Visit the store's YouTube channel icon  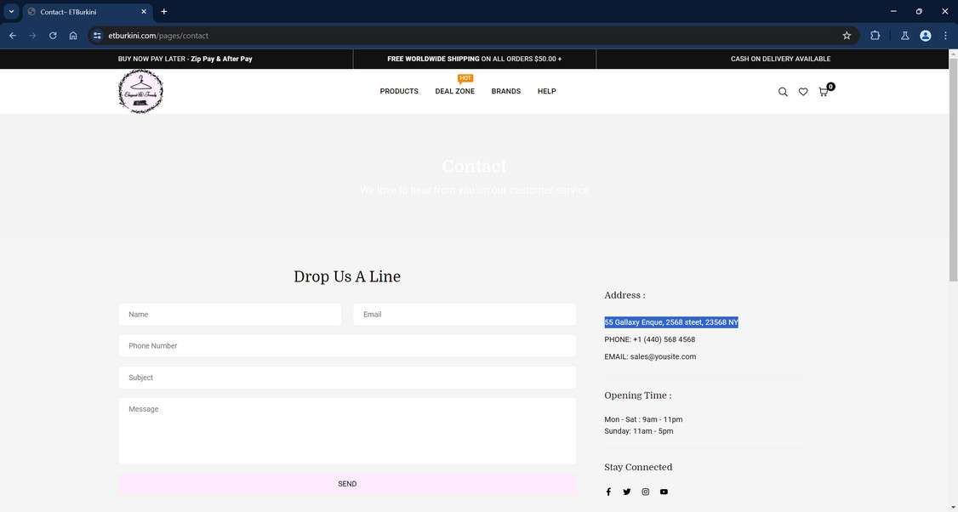click(664, 492)
